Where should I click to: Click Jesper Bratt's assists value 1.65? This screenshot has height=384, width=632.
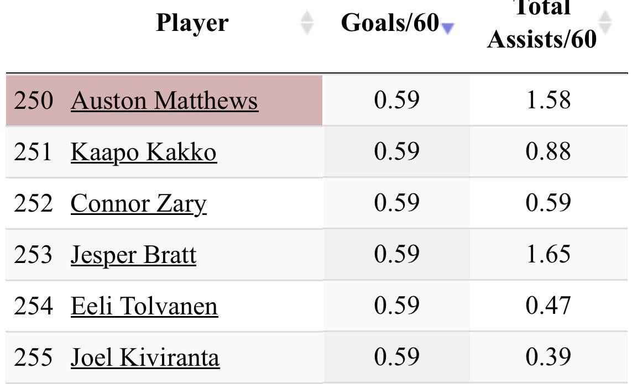pyautogui.click(x=550, y=254)
